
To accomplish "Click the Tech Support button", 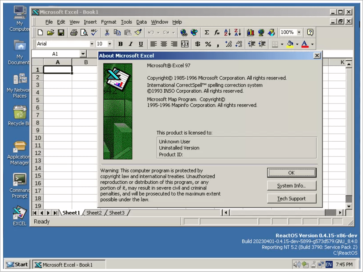I will [292, 198].
